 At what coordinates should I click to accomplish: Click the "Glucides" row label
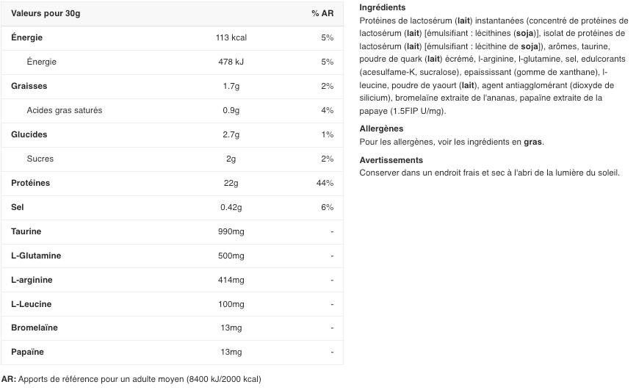(29, 134)
